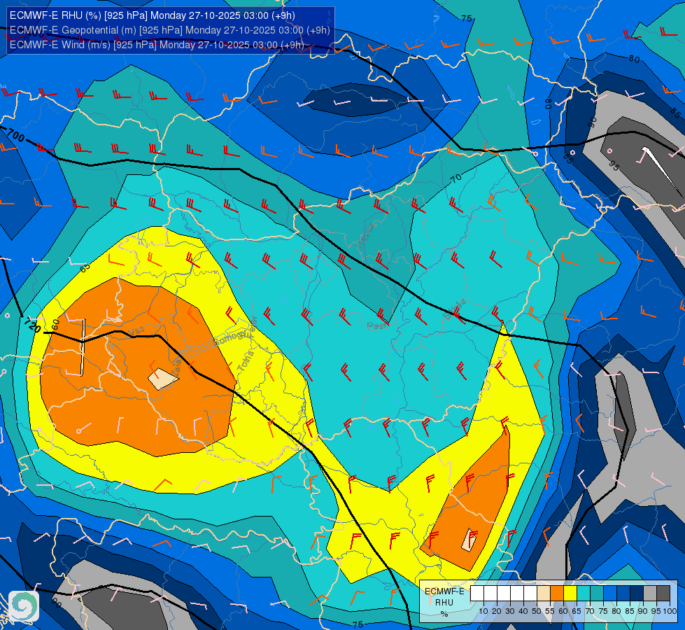
Task: Click the 70 humidity contour label
Action: click(x=456, y=178)
